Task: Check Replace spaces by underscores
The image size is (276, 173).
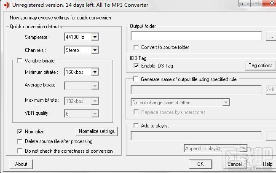Action: point(136,112)
